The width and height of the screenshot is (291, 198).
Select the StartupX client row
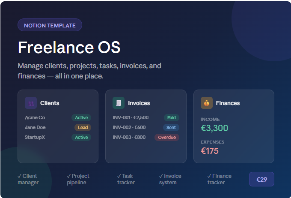tap(58, 137)
